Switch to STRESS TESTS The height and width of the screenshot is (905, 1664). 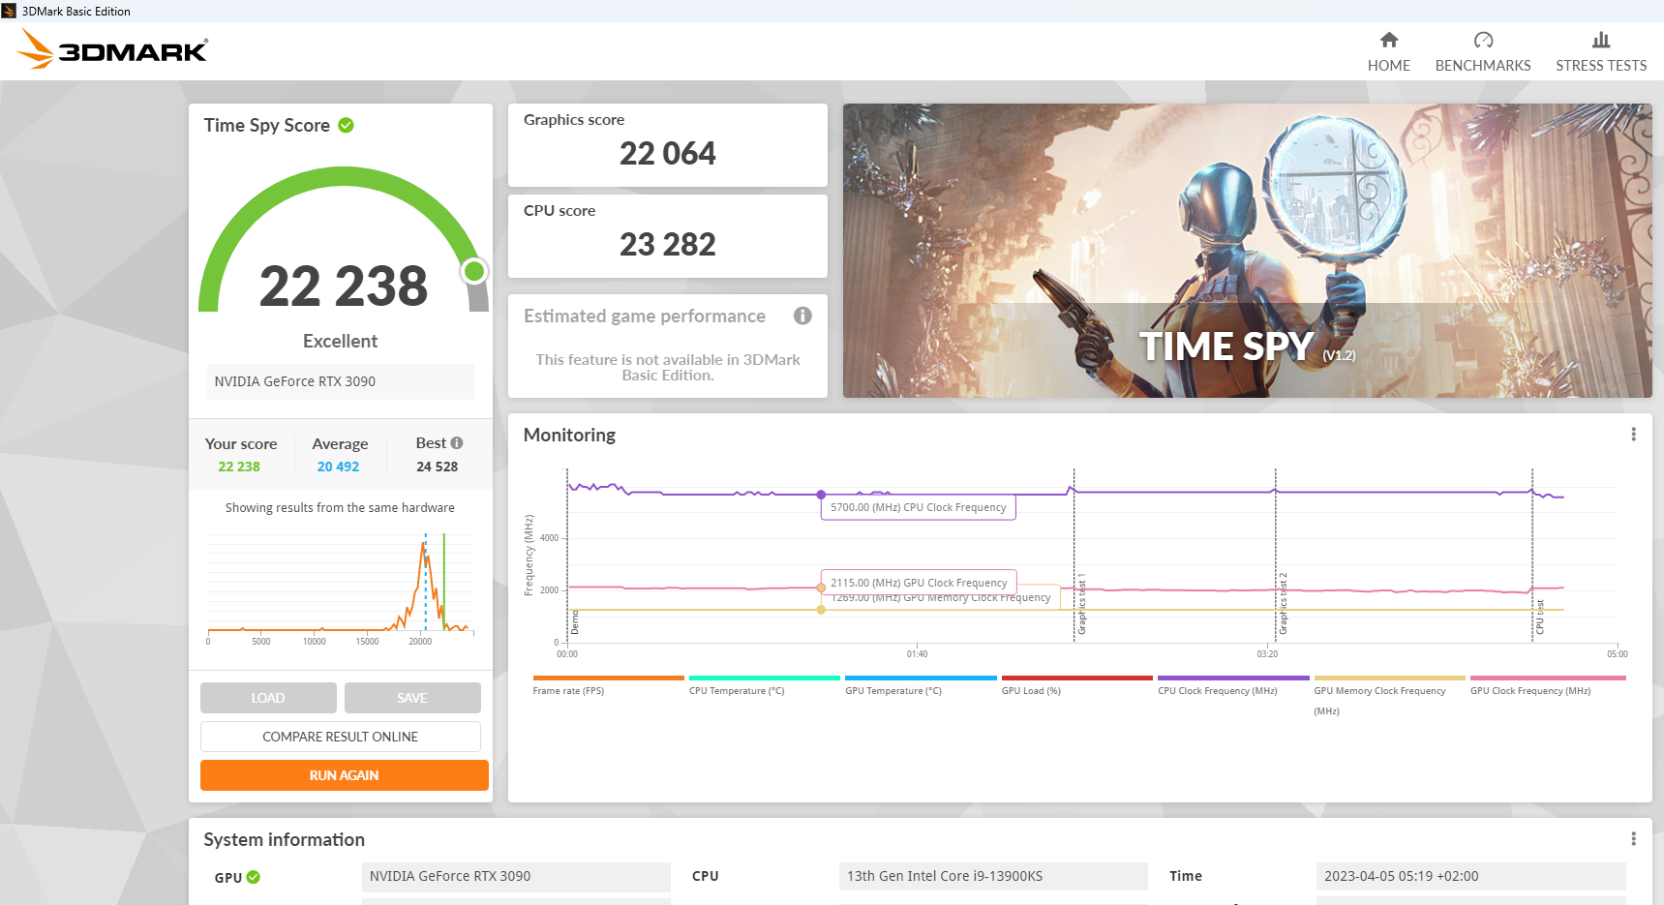tap(1601, 52)
